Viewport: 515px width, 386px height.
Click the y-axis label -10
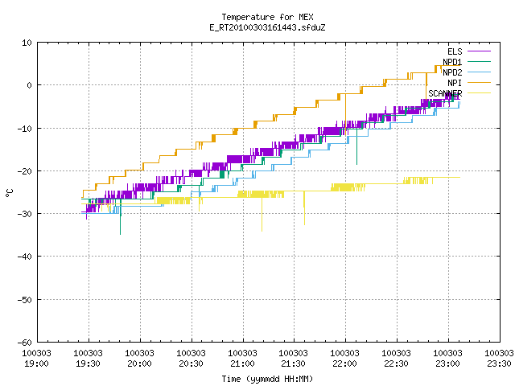tap(25, 129)
